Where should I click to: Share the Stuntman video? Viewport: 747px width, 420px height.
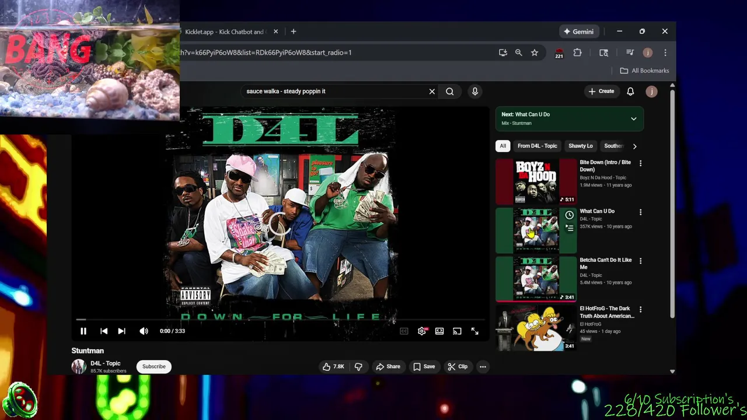tap(388, 367)
